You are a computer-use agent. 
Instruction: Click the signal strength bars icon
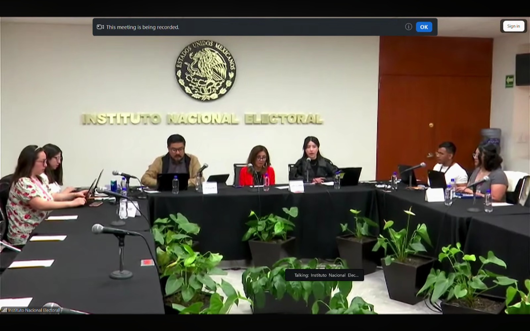(4, 310)
